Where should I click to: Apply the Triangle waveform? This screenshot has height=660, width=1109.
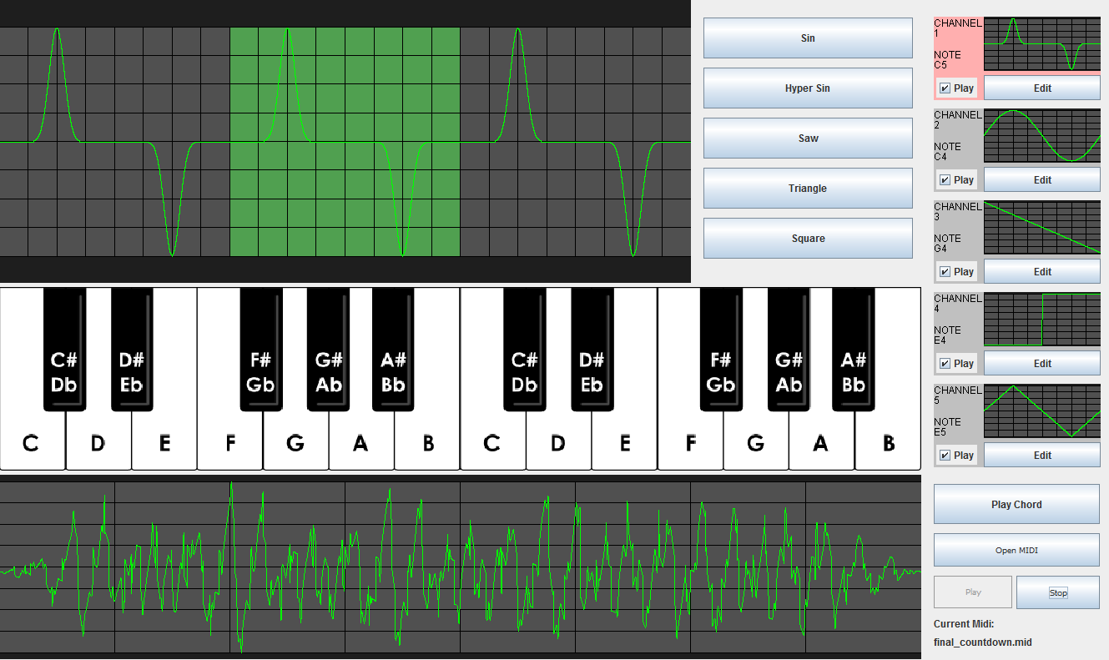[x=808, y=189]
